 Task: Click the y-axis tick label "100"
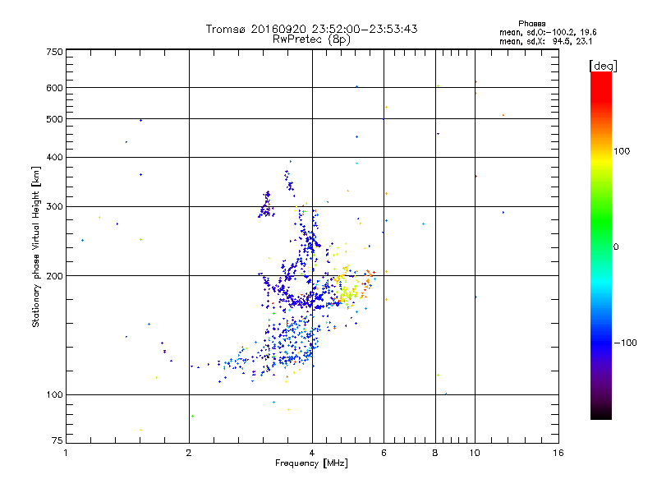(54, 394)
